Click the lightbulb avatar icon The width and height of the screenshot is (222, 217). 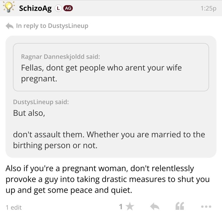8,8
